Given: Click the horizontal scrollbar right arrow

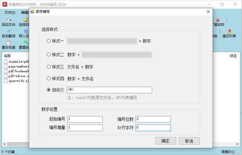Looking at the screenshot, I should coord(237,144).
